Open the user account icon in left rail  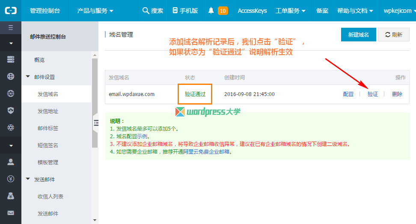(11, 162)
